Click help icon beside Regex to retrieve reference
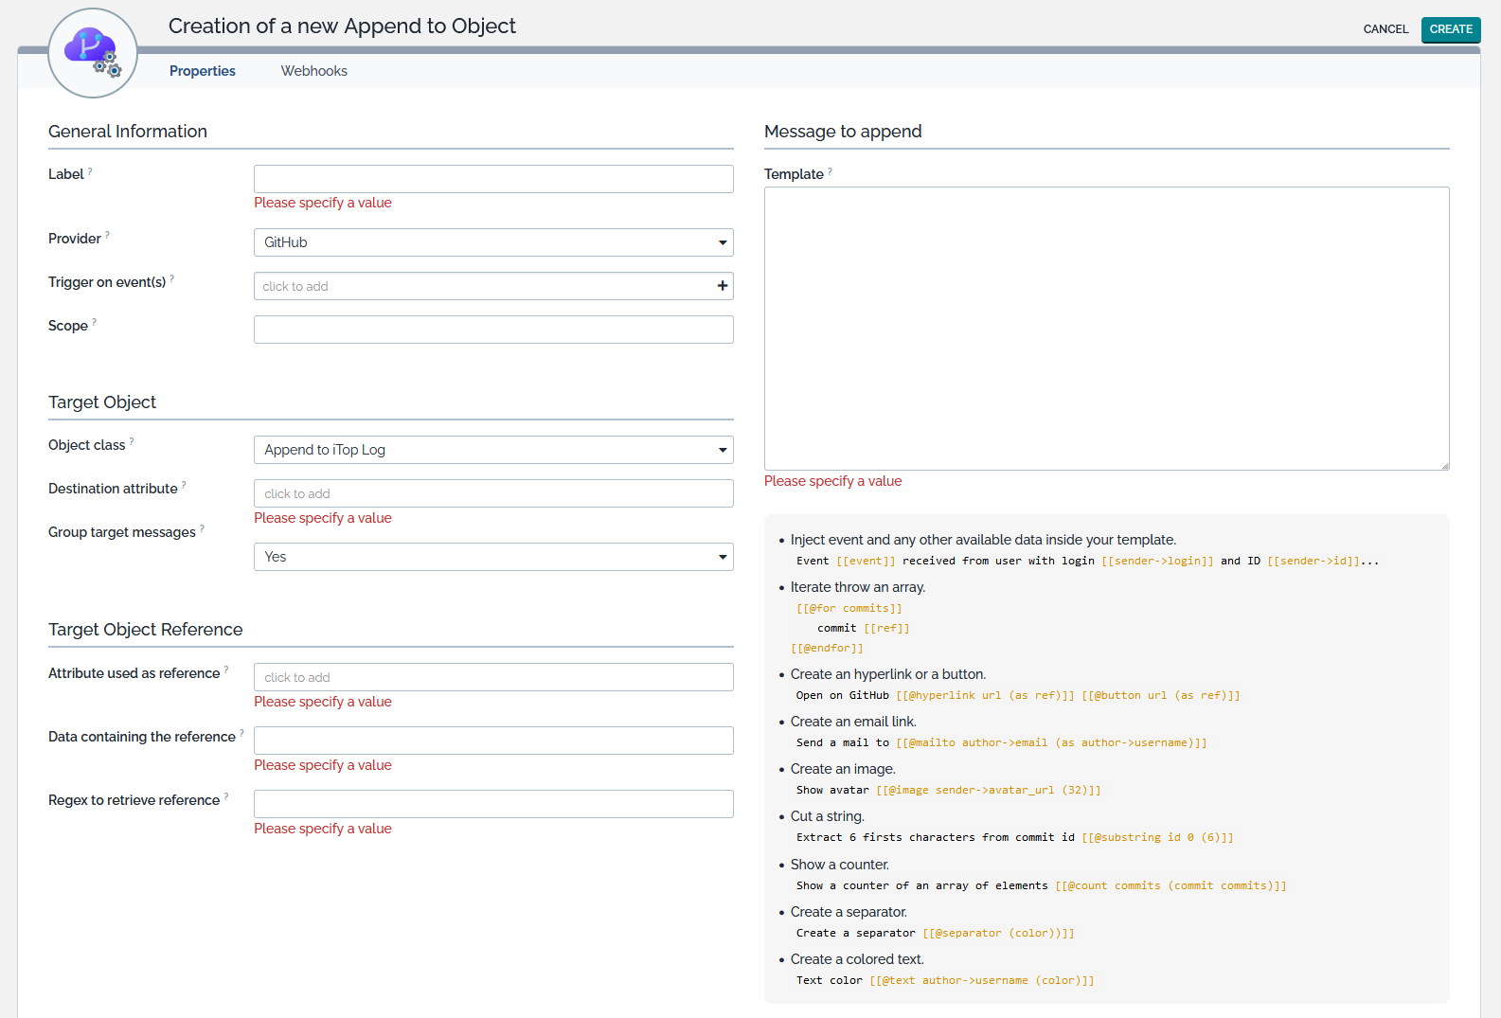Screen dimensions: 1501x1018 226,796
